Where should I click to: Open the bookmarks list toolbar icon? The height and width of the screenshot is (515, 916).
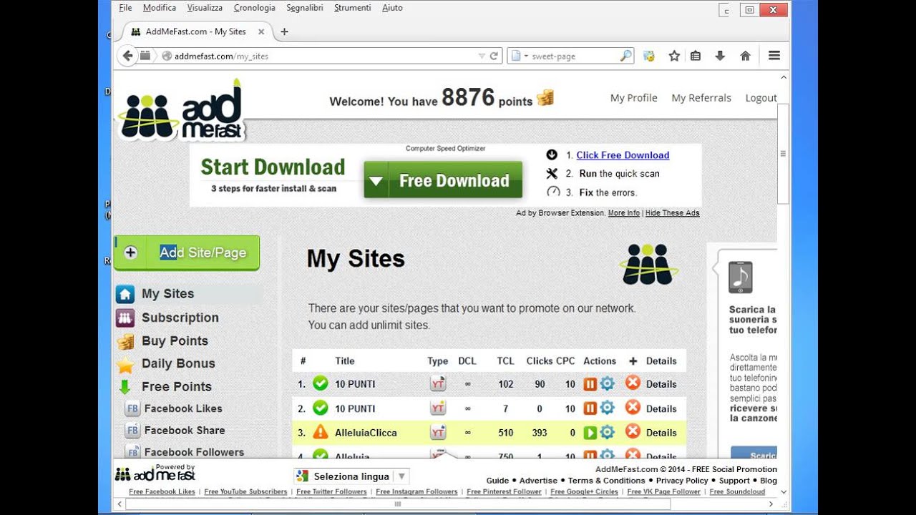[696, 56]
